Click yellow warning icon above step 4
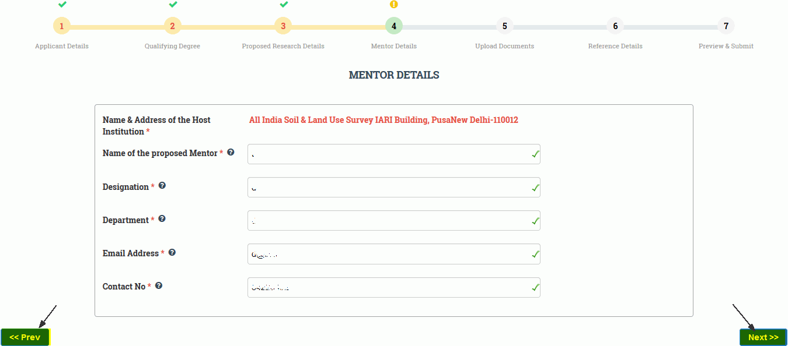The width and height of the screenshot is (788, 346). (394, 5)
